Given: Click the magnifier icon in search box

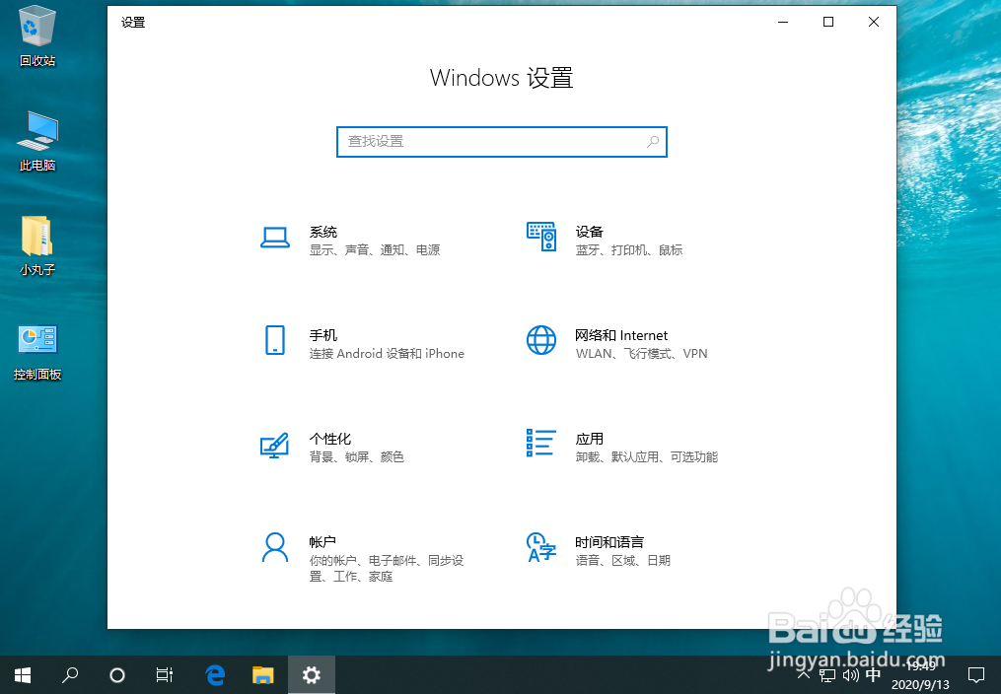Looking at the screenshot, I should coord(653,142).
